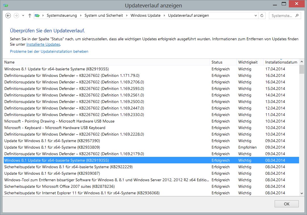Viewport: 307px width, 215px height.
Task: Navigate to Windows Update breadcrumb
Action: [145, 15]
